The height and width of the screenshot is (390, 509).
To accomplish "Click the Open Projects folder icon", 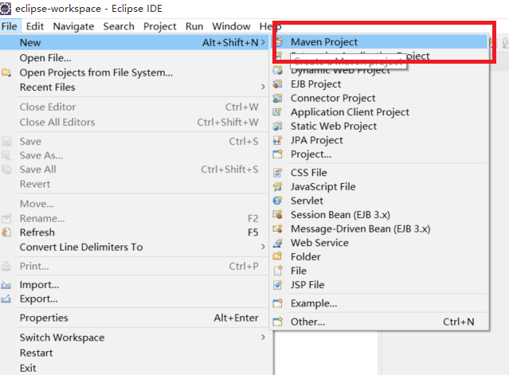I will pos(6,72).
